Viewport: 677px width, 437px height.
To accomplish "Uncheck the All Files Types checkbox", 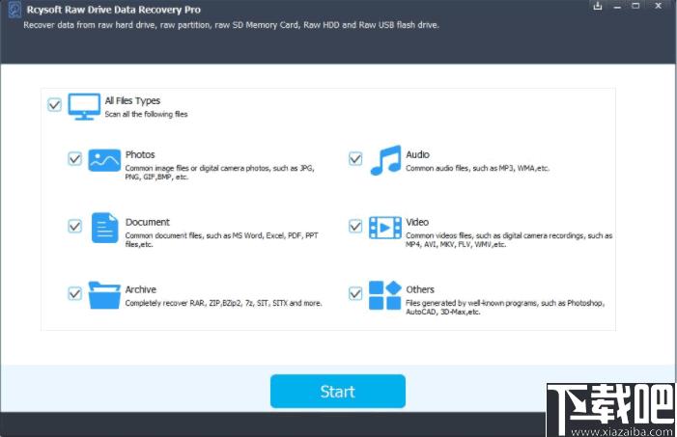I will 54,104.
